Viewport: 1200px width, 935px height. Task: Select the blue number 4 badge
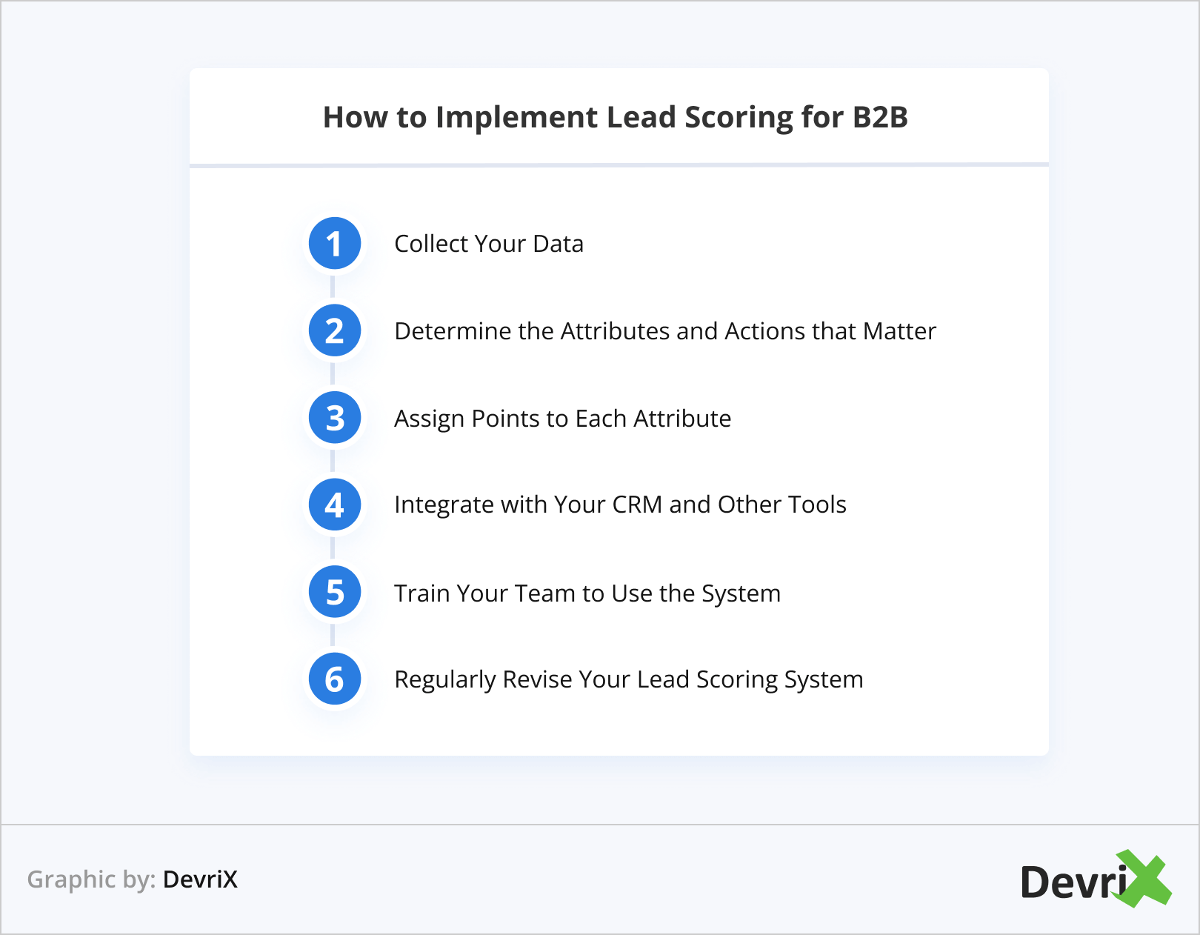click(335, 505)
